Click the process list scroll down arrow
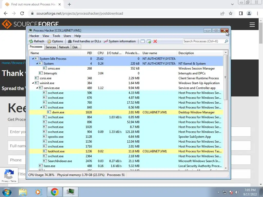The width and height of the screenshot is (263, 197). tap(226, 168)
